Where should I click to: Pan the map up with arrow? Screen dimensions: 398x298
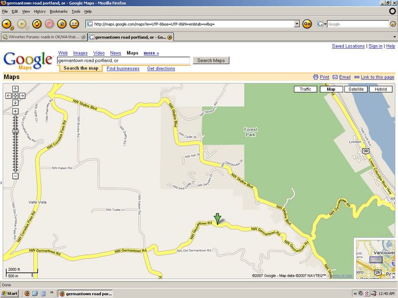click(15, 89)
